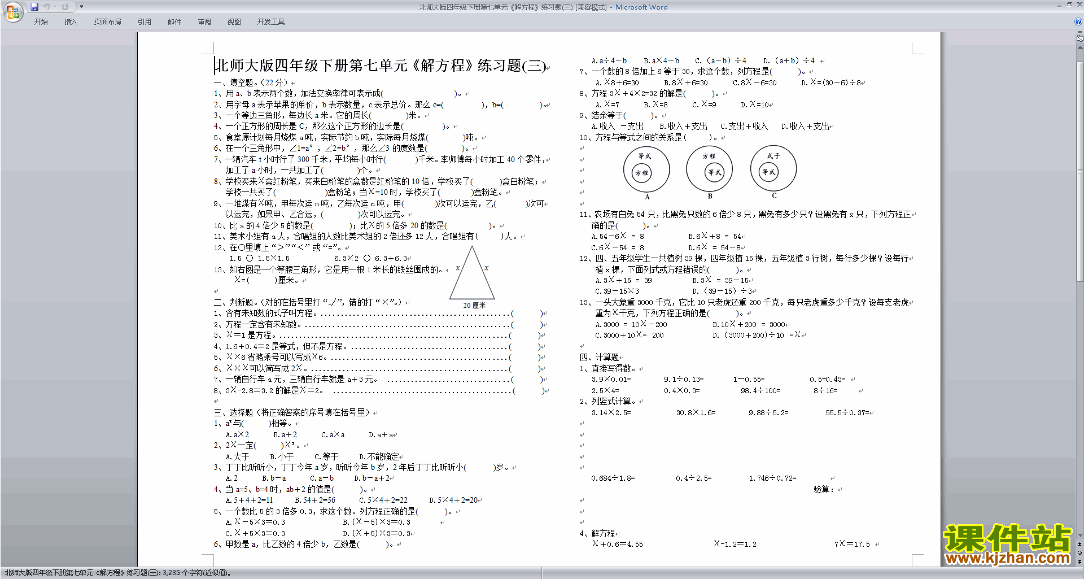Click answer option C.5×4+2=22
Image resolution: width=1084 pixels, height=579 pixels.
coord(383,500)
